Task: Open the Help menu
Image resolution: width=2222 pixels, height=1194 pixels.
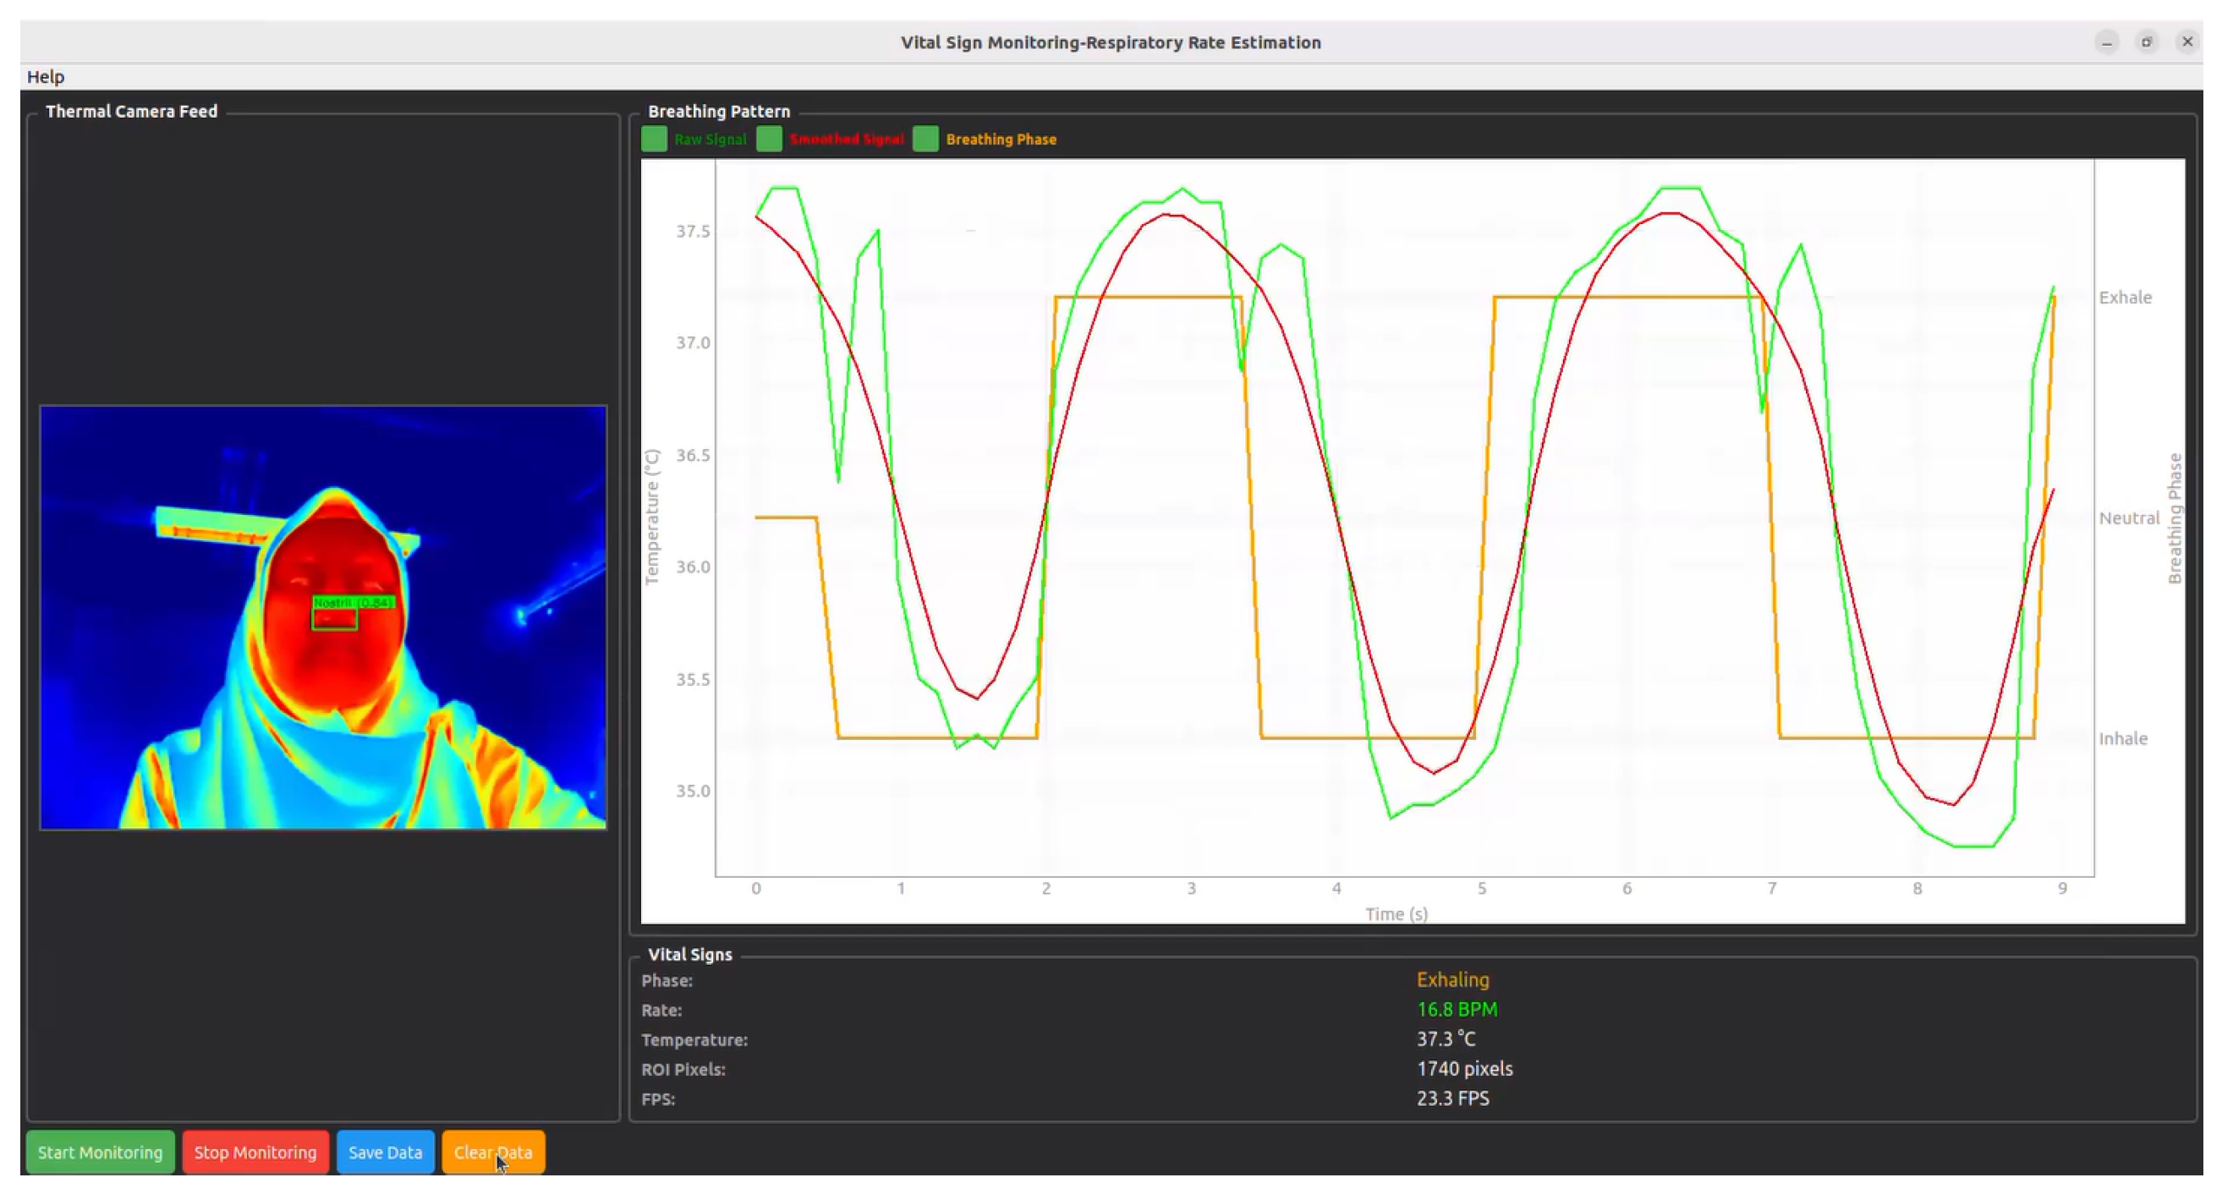Action: pyautogui.click(x=45, y=77)
